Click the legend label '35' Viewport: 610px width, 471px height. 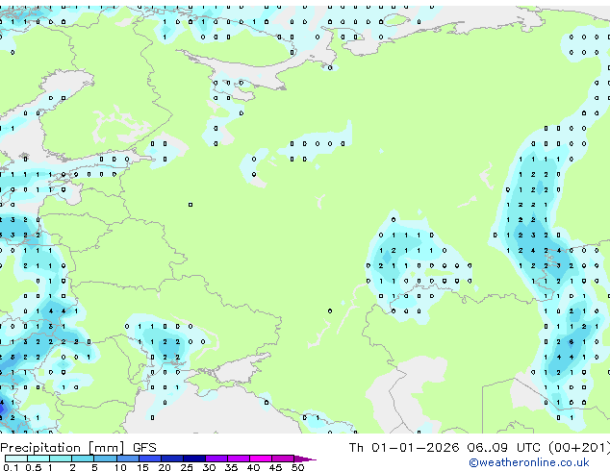231,467
